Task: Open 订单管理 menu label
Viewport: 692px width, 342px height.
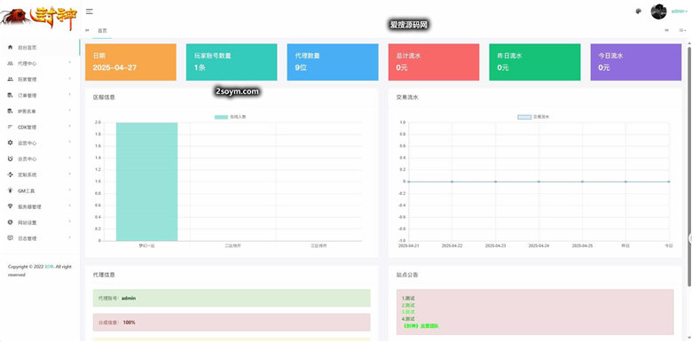Action: click(27, 95)
